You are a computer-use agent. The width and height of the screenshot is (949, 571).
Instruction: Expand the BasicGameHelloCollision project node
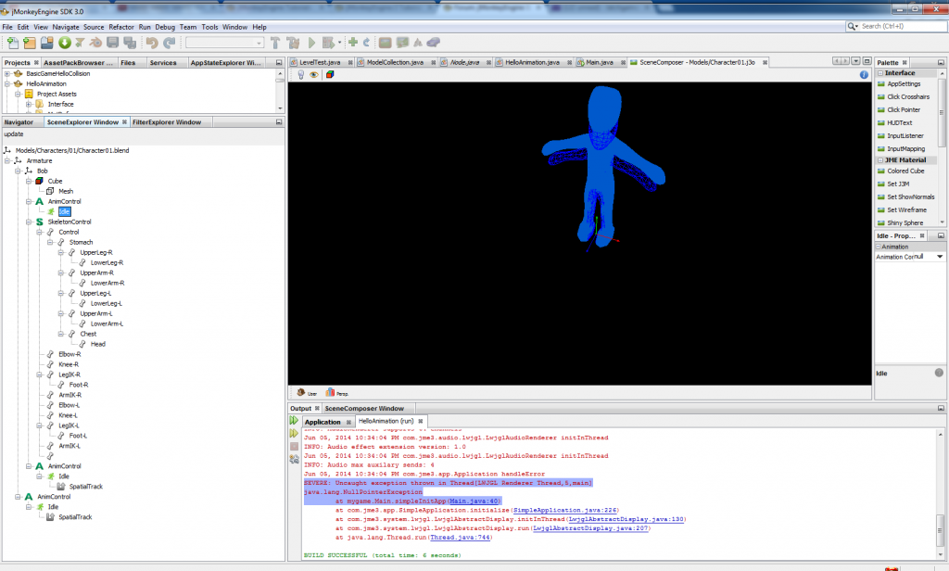click(7, 73)
